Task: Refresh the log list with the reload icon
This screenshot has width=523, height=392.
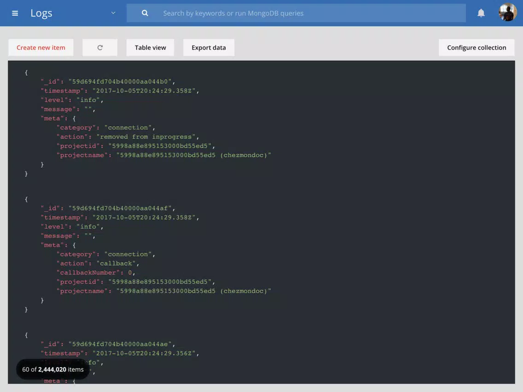Action: [100, 48]
